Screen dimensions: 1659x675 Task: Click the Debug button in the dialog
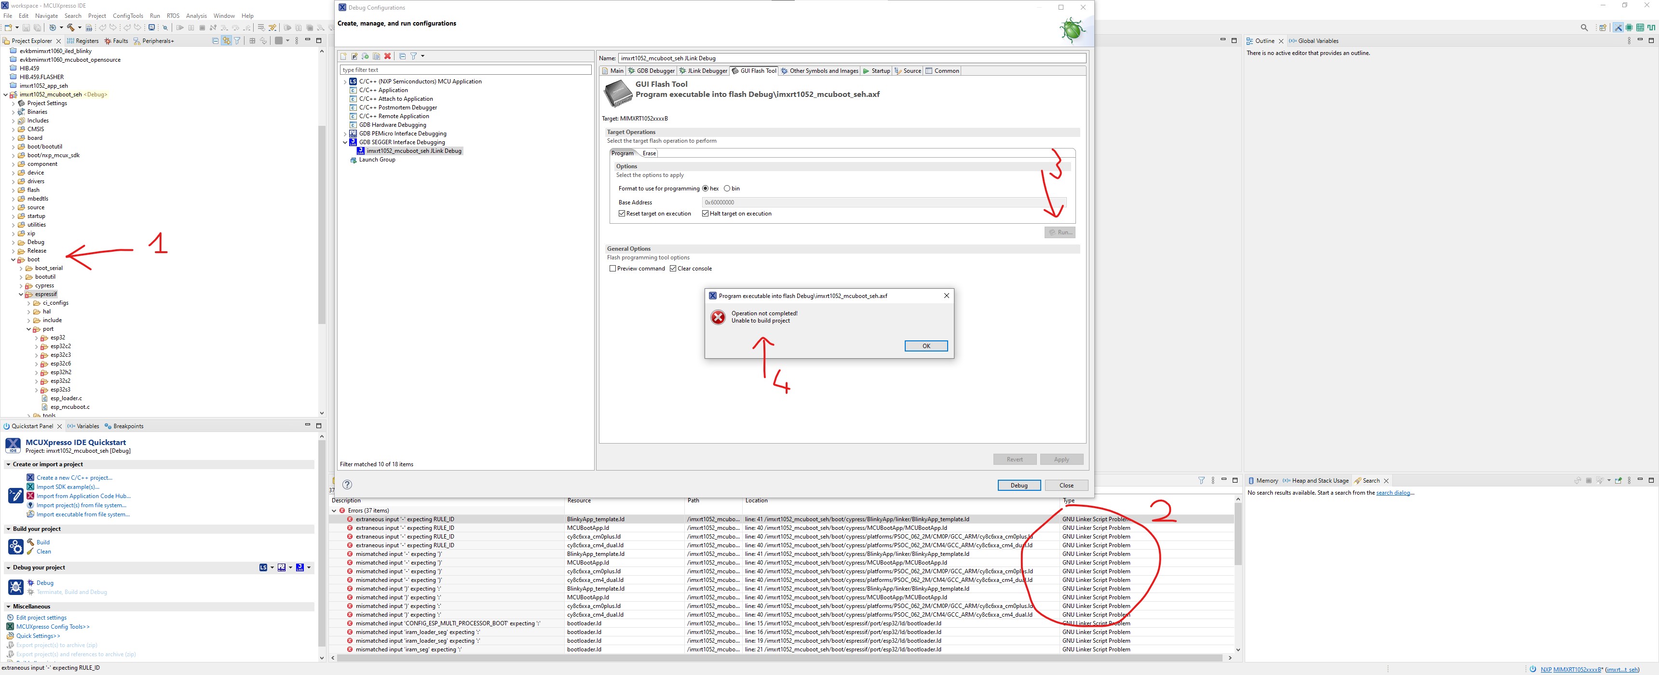[x=1019, y=485]
